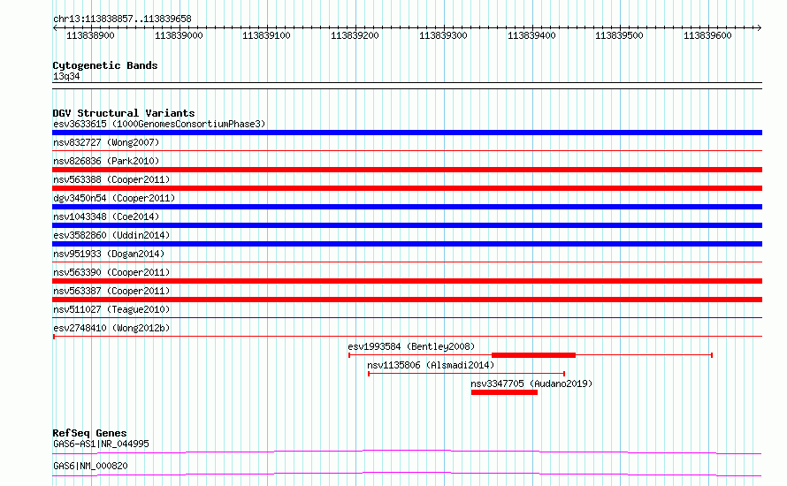Open nsv1135806 (Alsmadi2014) variant label
Screen dimensions: 787x486
(x=431, y=365)
